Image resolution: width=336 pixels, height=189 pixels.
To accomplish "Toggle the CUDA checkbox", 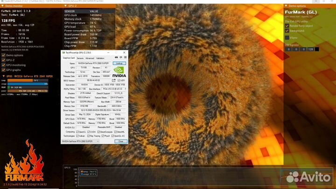I will (89, 132).
